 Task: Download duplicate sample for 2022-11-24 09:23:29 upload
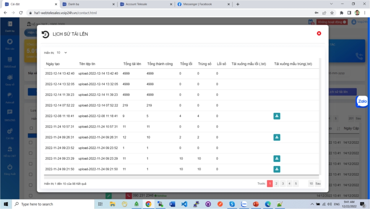pos(277,158)
